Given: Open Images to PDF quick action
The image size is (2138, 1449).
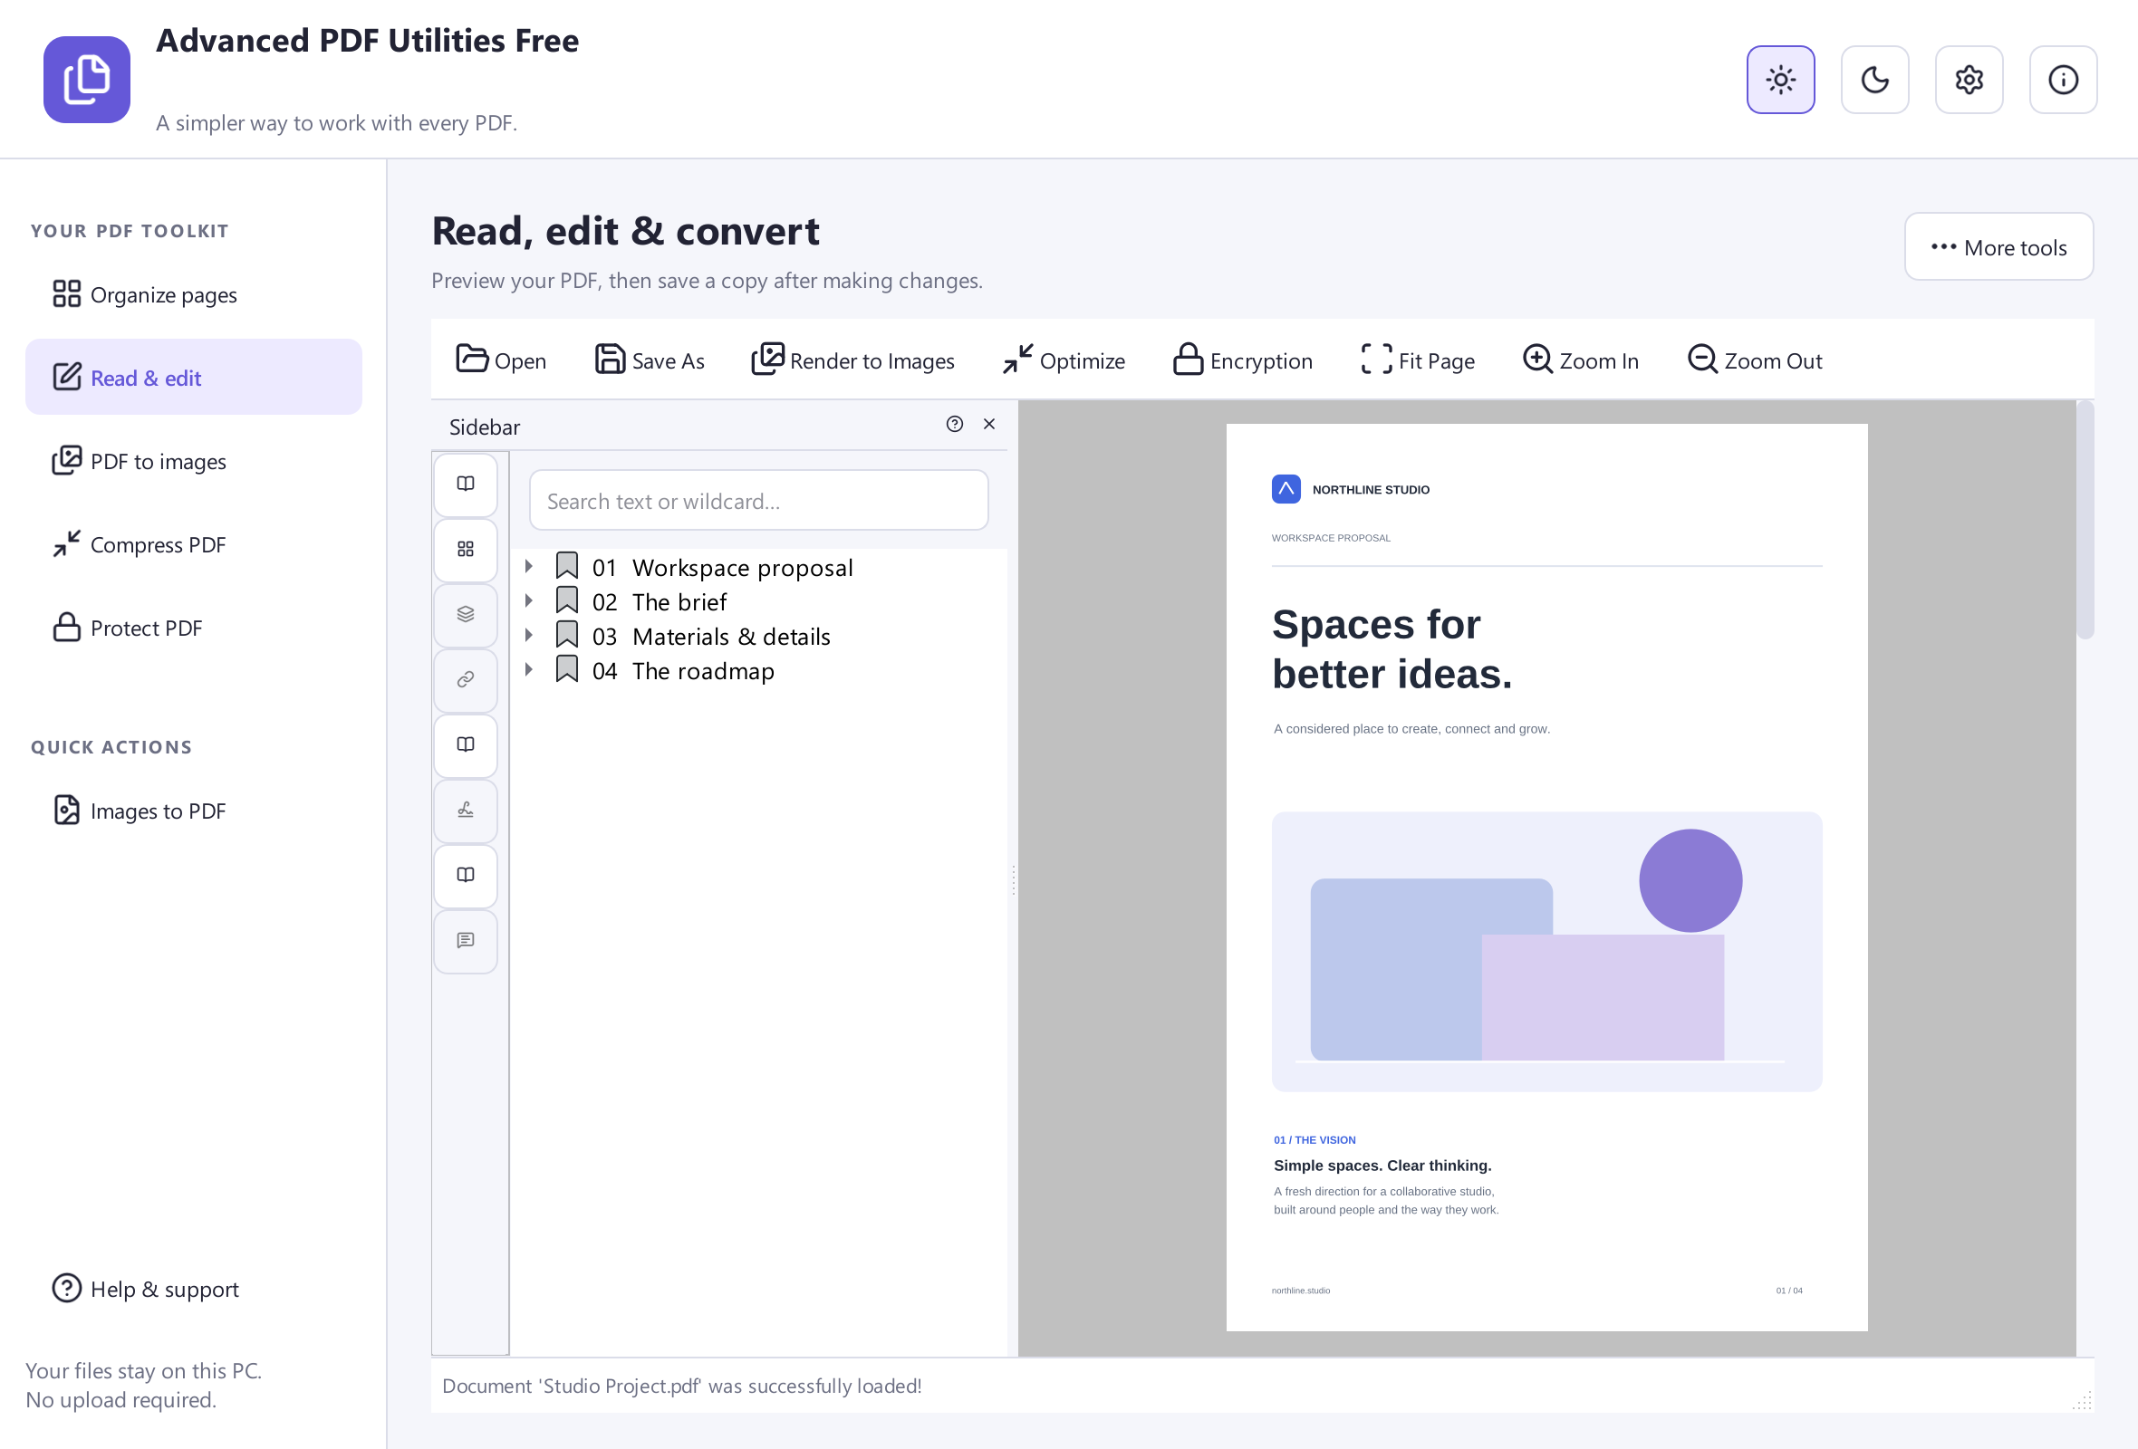Looking at the screenshot, I should coord(193,810).
